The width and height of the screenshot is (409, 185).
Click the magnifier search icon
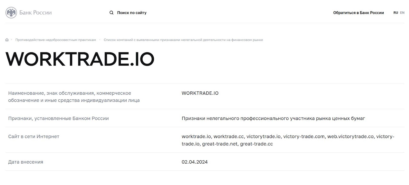(x=111, y=13)
